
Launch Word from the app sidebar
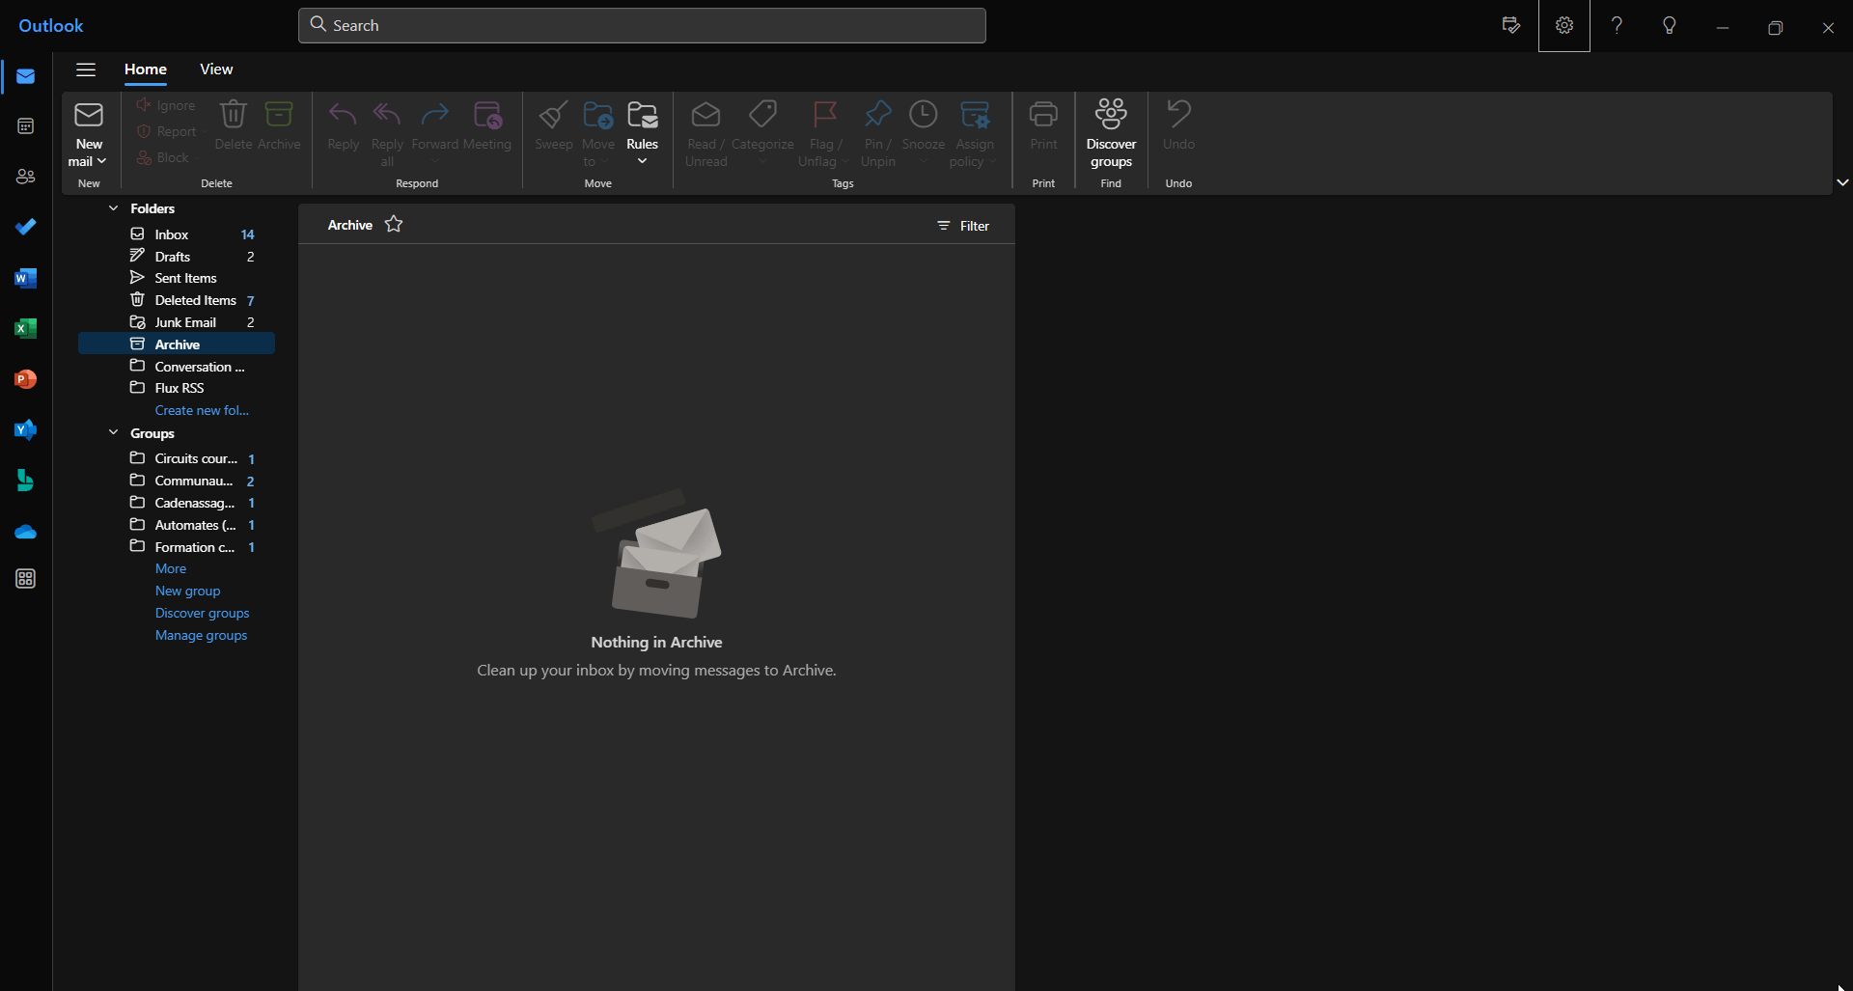point(26,279)
